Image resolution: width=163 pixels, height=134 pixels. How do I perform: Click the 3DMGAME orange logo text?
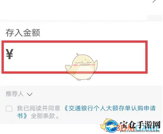138,128
